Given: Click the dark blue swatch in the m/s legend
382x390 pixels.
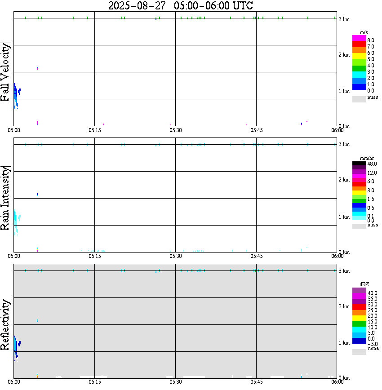Looking at the screenshot, I should click(x=359, y=87).
